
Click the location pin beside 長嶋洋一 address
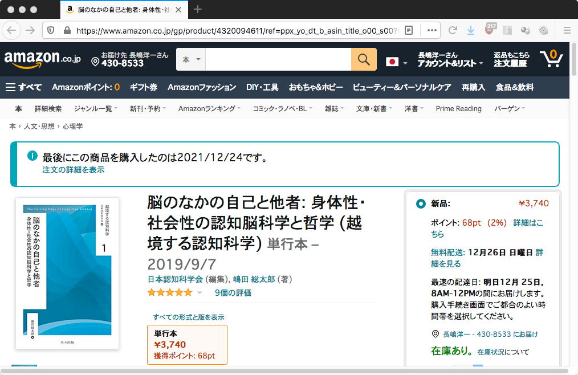(435, 334)
